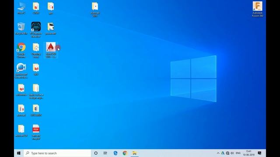This screenshot has height=157, width=280.
Task: Open Cortana from the taskbar
Action: (96, 153)
